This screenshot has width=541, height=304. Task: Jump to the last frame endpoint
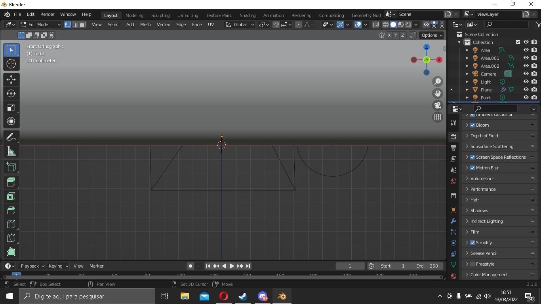click(x=248, y=266)
